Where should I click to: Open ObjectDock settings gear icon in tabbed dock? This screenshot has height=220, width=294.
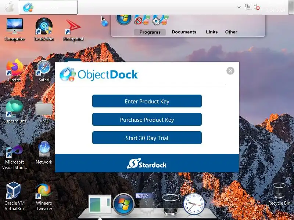point(160,20)
